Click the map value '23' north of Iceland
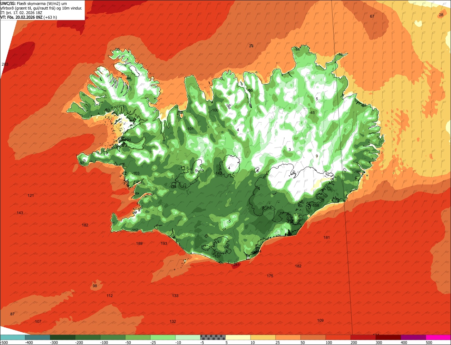The height and width of the screenshot is (345, 451). (251, 46)
